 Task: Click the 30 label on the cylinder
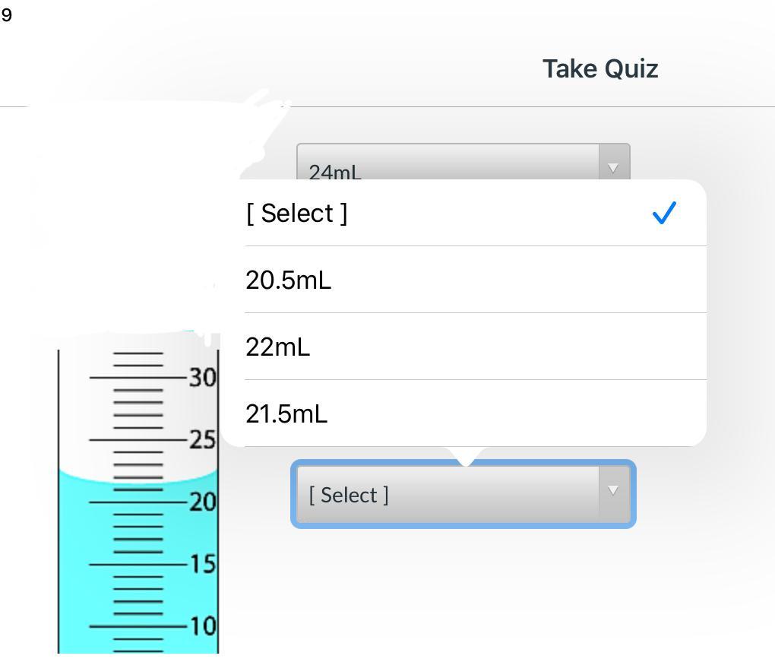(x=203, y=377)
